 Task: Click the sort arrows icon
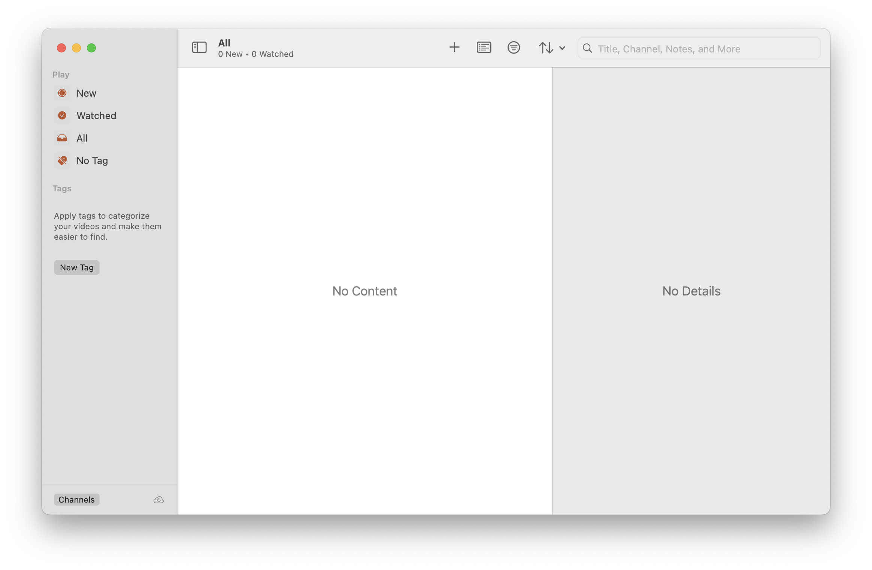pyautogui.click(x=546, y=48)
